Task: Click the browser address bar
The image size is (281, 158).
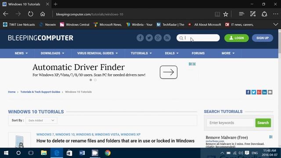Action: [133, 14]
